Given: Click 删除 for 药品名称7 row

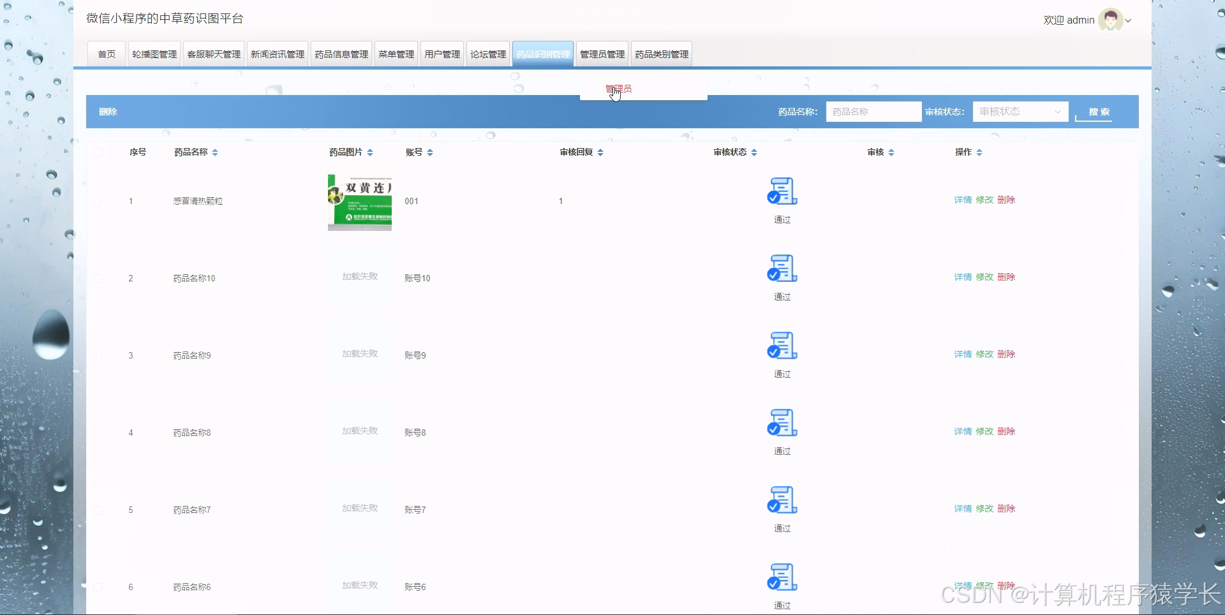Looking at the screenshot, I should (x=1006, y=508).
